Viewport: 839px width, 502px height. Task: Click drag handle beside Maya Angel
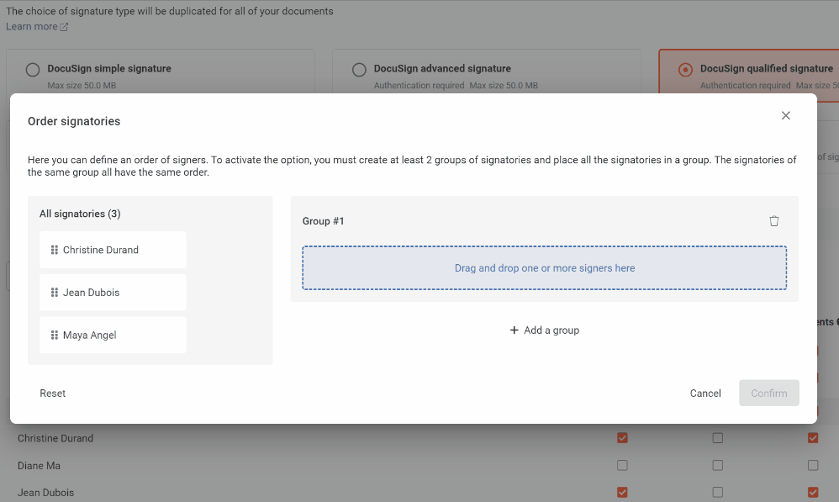(55, 336)
